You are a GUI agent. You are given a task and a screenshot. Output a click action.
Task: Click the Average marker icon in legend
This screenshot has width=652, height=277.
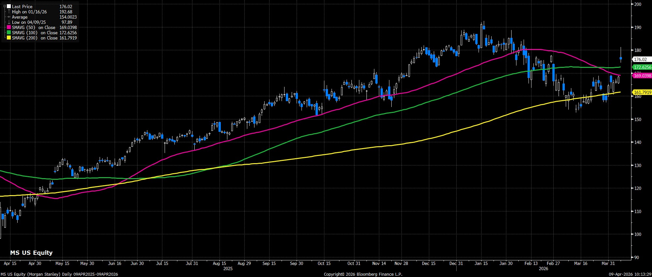click(9, 17)
